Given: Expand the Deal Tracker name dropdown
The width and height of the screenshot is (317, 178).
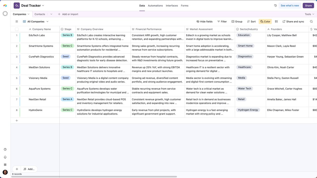Looking at the screenshot, I should pos(43,6).
